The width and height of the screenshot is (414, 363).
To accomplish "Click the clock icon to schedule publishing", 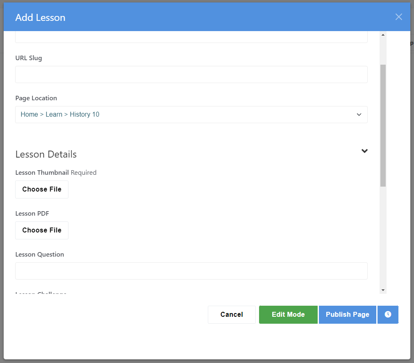I will 388,314.
